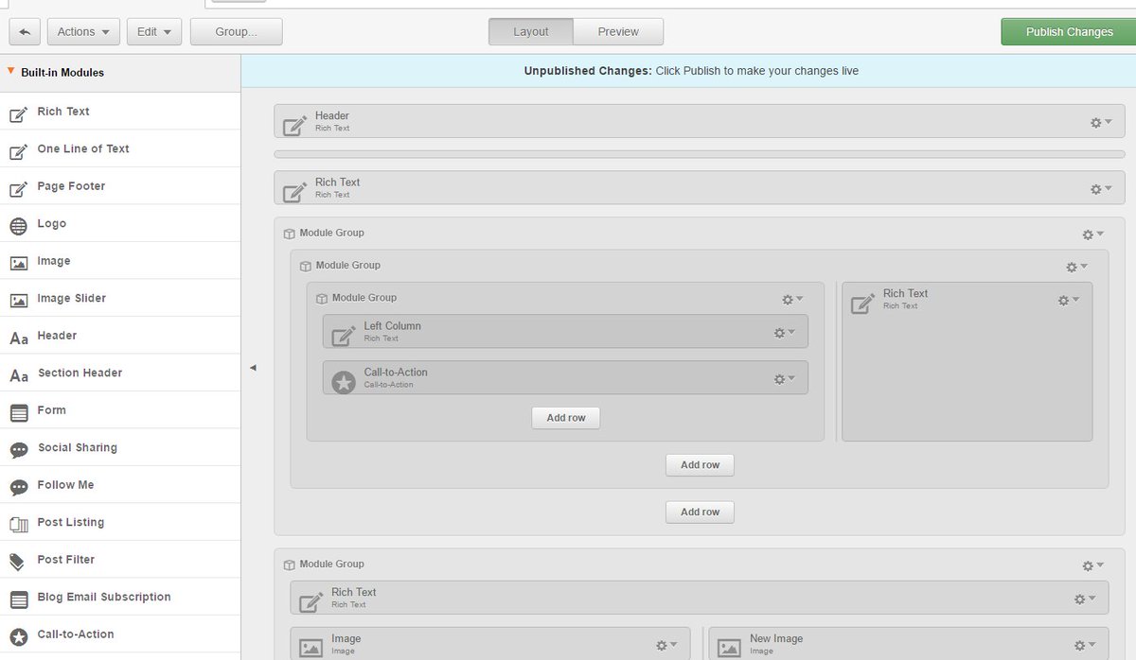Viewport: 1136px width, 660px height.
Task: Open gear menu for innermost Module Group
Action: pyautogui.click(x=792, y=299)
